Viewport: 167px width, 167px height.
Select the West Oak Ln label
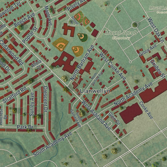pos(156,30)
